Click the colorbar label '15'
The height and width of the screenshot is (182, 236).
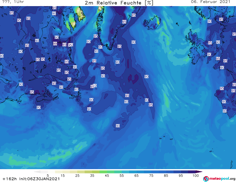(62, 175)
